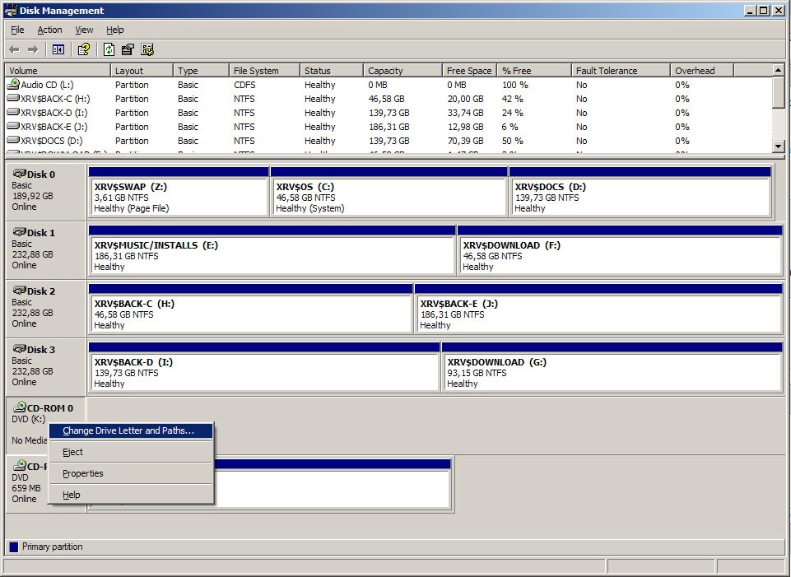The height and width of the screenshot is (577, 791).
Task: Choose Change Drive Letter and Paths
Action: tap(128, 430)
